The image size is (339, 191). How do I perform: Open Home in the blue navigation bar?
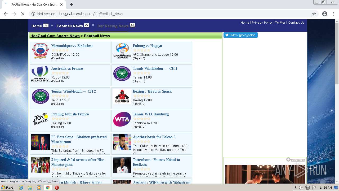[37, 26]
